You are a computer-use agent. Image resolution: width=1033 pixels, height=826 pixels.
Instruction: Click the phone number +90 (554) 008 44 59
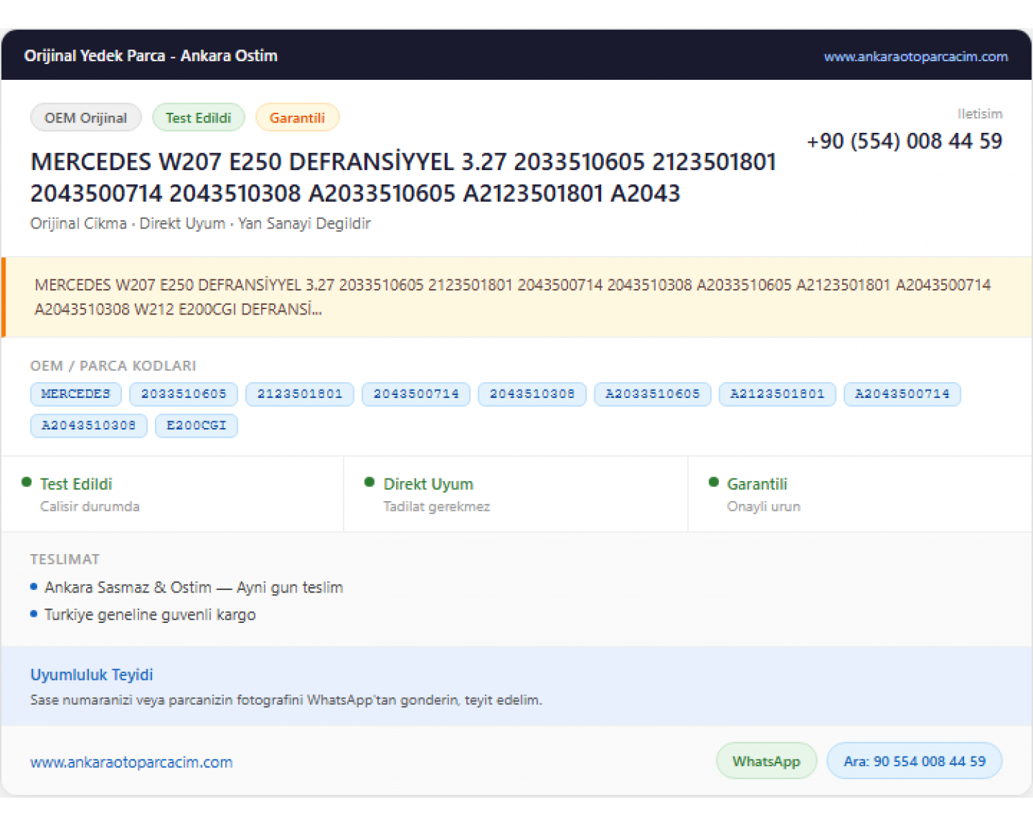[x=904, y=141]
